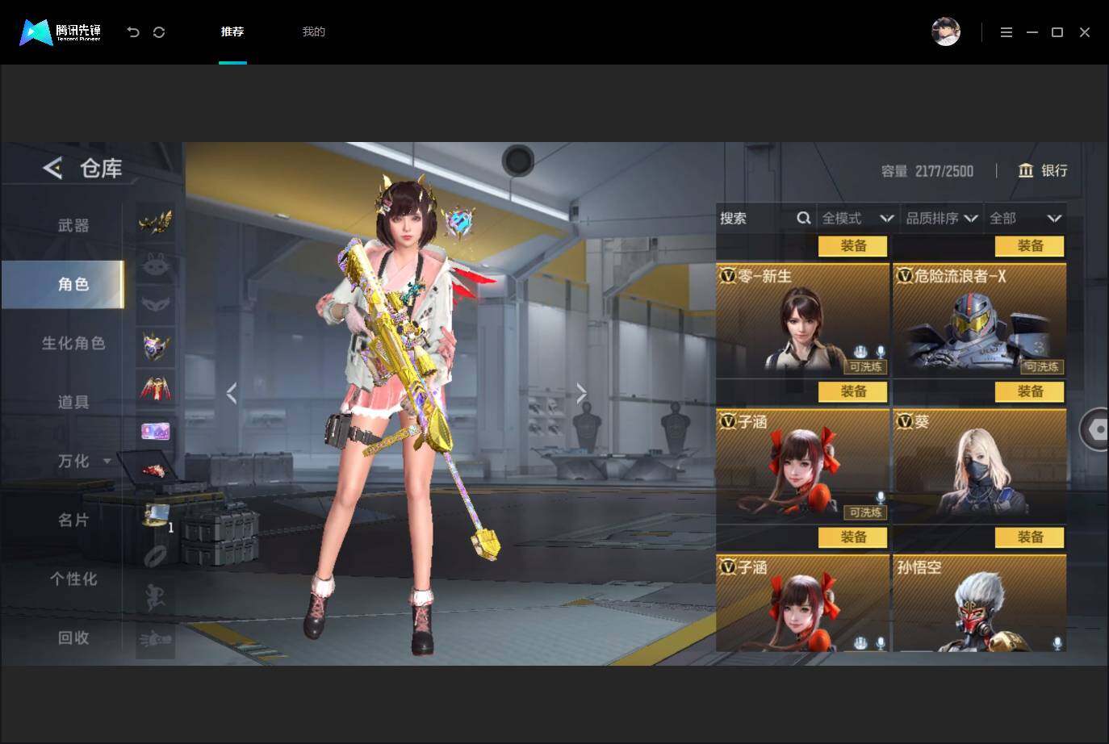Select the ring sidebar icon

click(x=155, y=556)
